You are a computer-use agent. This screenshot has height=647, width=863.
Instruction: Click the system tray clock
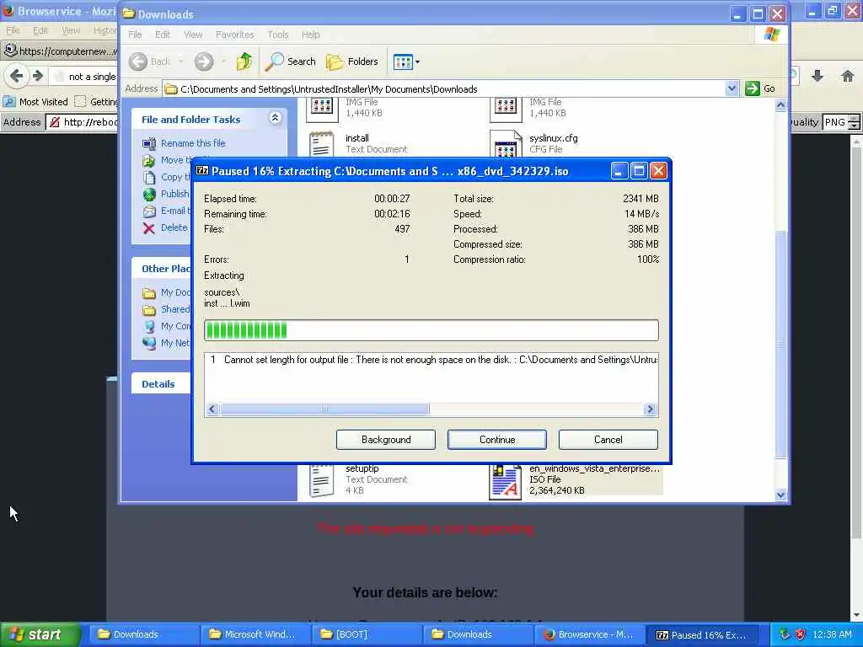[832, 634]
